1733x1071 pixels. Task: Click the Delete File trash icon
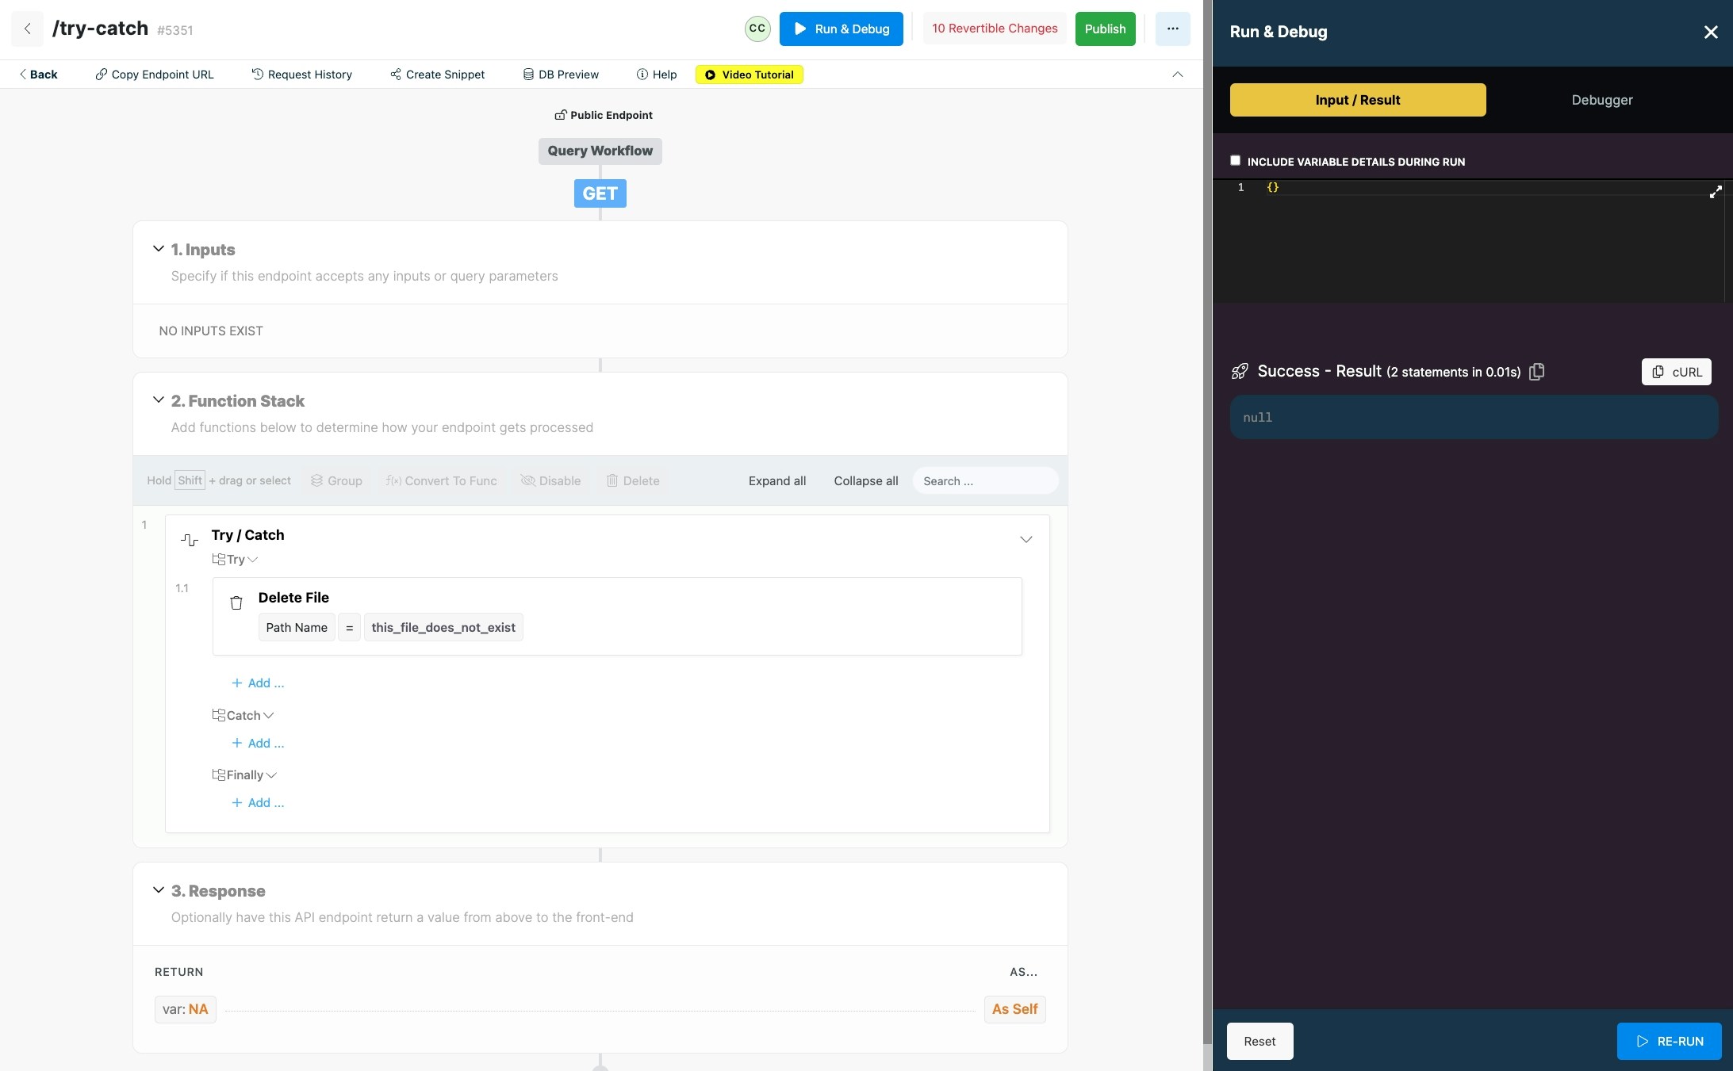click(236, 602)
